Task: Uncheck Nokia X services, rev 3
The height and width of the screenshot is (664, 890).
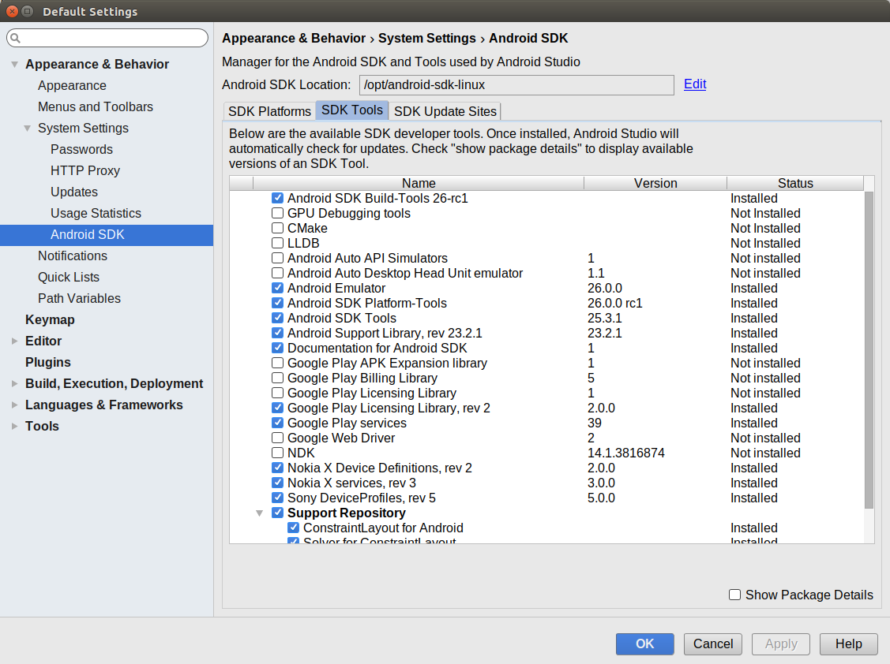Action: click(277, 483)
